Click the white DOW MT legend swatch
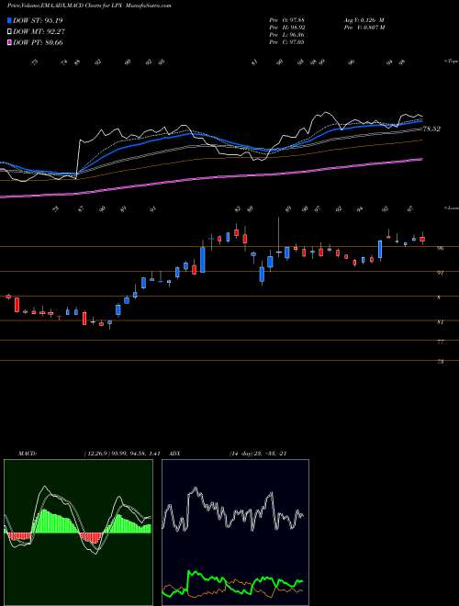Screen dimensions: 459x606 pos(9,32)
